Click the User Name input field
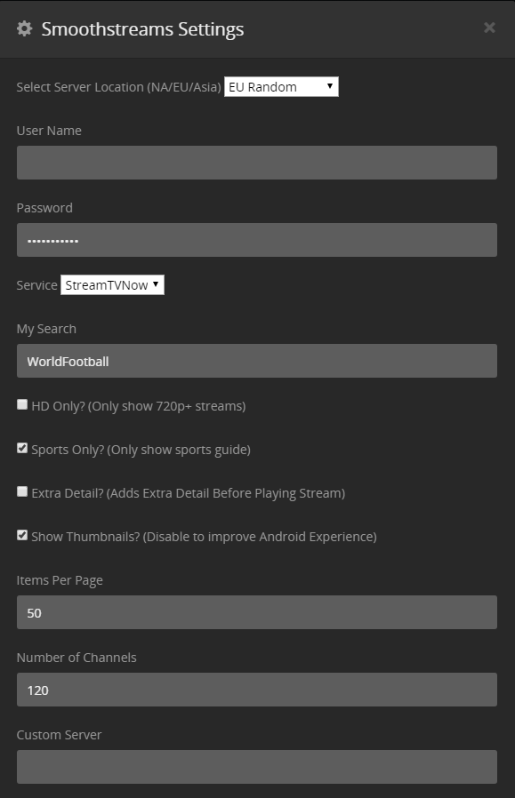 (x=257, y=163)
